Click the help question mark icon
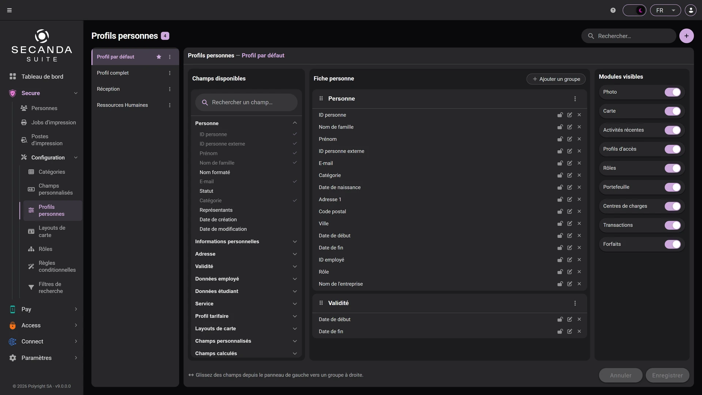This screenshot has height=395, width=702. 613,10
